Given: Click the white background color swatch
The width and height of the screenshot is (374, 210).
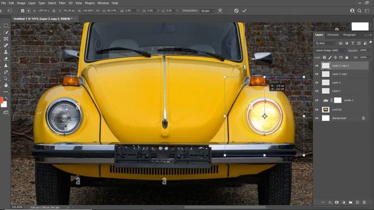Looking at the screenshot, I should pyautogui.click(x=5, y=105).
